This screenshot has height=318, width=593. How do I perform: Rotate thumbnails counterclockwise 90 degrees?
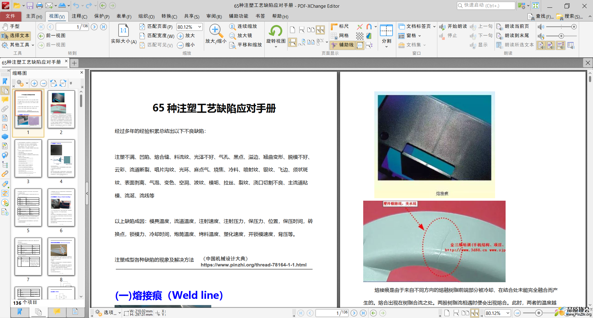(53, 83)
